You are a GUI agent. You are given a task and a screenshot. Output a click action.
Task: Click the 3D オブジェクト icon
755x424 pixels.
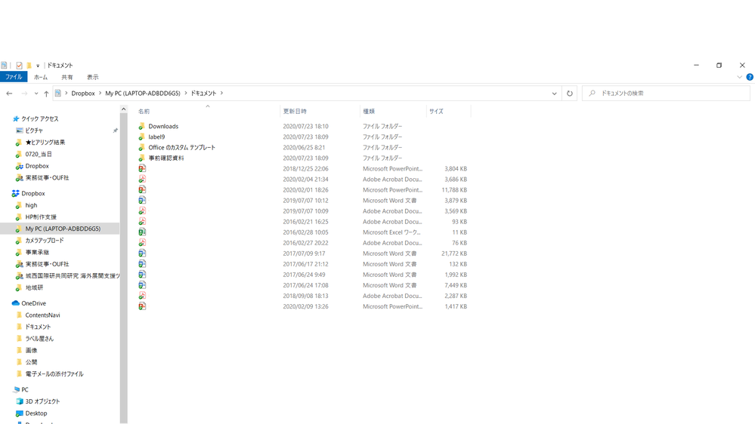[x=20, y=401]
